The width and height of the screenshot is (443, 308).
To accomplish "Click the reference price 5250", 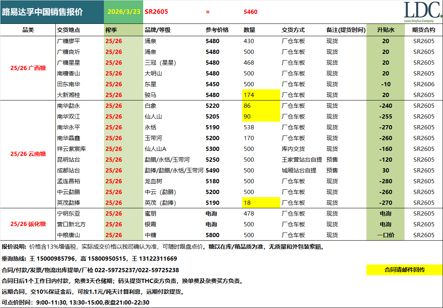I will (x=212, y=160).
